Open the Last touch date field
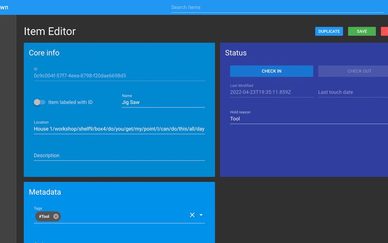The image size is (388, 243). [353, 92]
